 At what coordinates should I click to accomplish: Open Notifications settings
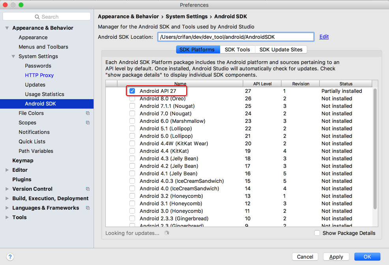point(34,132)
